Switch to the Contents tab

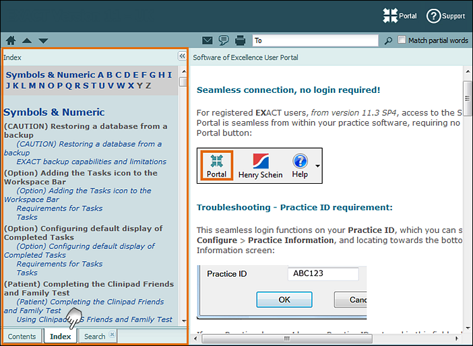(x=22, y=337)
